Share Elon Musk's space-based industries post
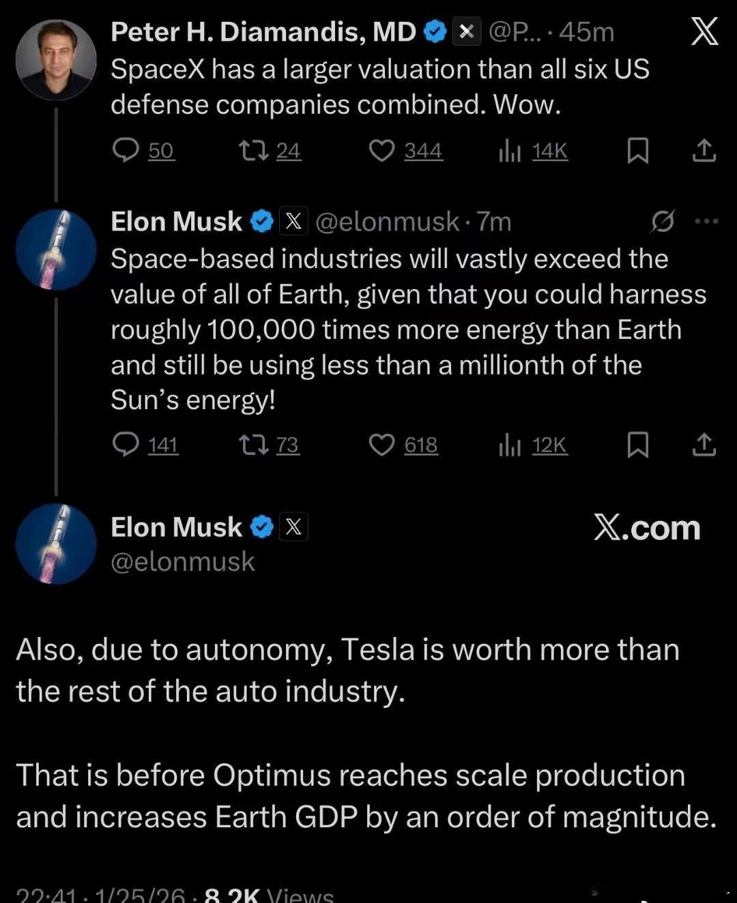Screen dimensions: 737x903 (704, 445)
